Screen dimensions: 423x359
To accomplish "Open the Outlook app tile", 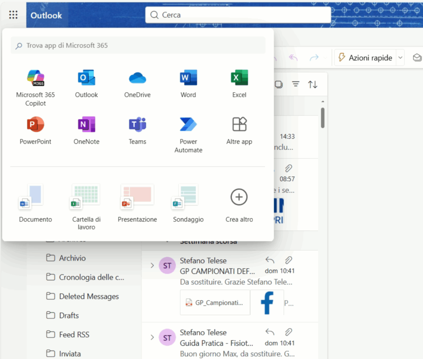I will point(86,84).
